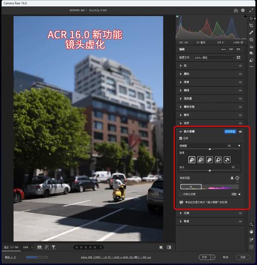Select the Hand pan tool

251,231
